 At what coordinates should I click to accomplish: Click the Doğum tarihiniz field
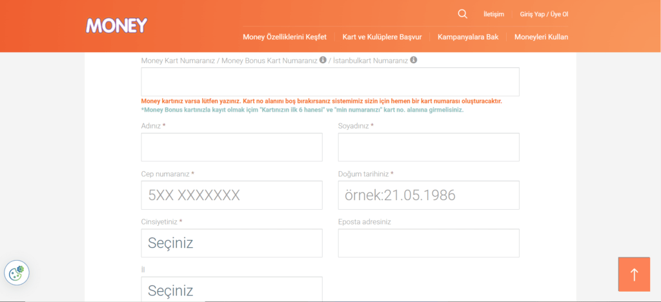429,195
